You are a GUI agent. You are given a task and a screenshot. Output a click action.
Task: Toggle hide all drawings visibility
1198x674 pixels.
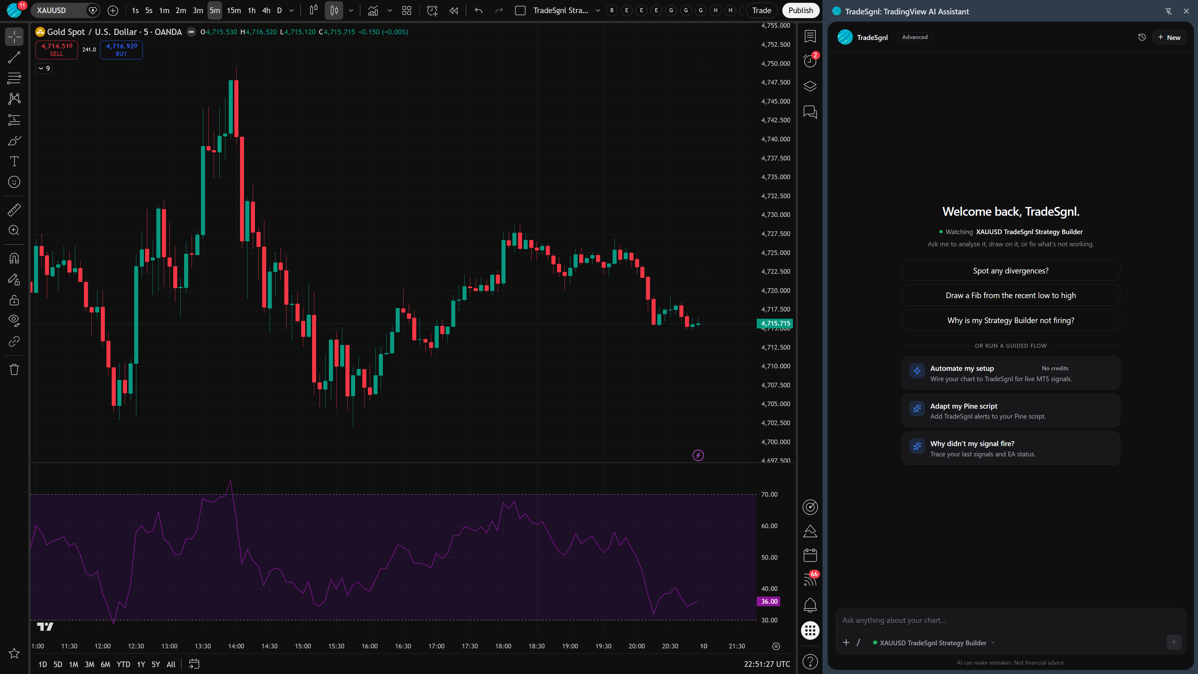(14, 321)
